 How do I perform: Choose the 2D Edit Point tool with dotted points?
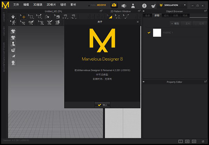tap(118, 16)
